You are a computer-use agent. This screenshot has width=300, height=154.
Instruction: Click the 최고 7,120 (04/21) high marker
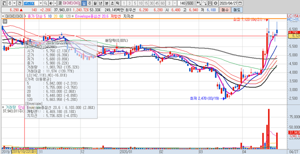tap(248, 20)
